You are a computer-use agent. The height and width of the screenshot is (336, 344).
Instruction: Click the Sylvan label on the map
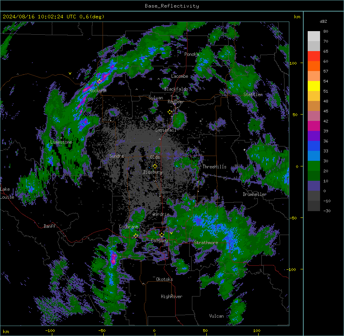(x=156, y=98)
